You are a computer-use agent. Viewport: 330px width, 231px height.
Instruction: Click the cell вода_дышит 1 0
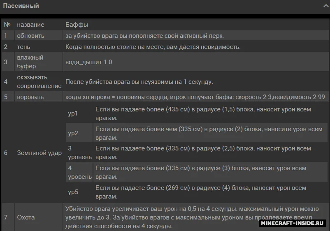point(88,62)
